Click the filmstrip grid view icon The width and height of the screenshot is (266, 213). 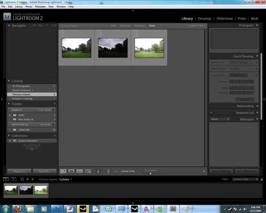click(x=22, y=180)
